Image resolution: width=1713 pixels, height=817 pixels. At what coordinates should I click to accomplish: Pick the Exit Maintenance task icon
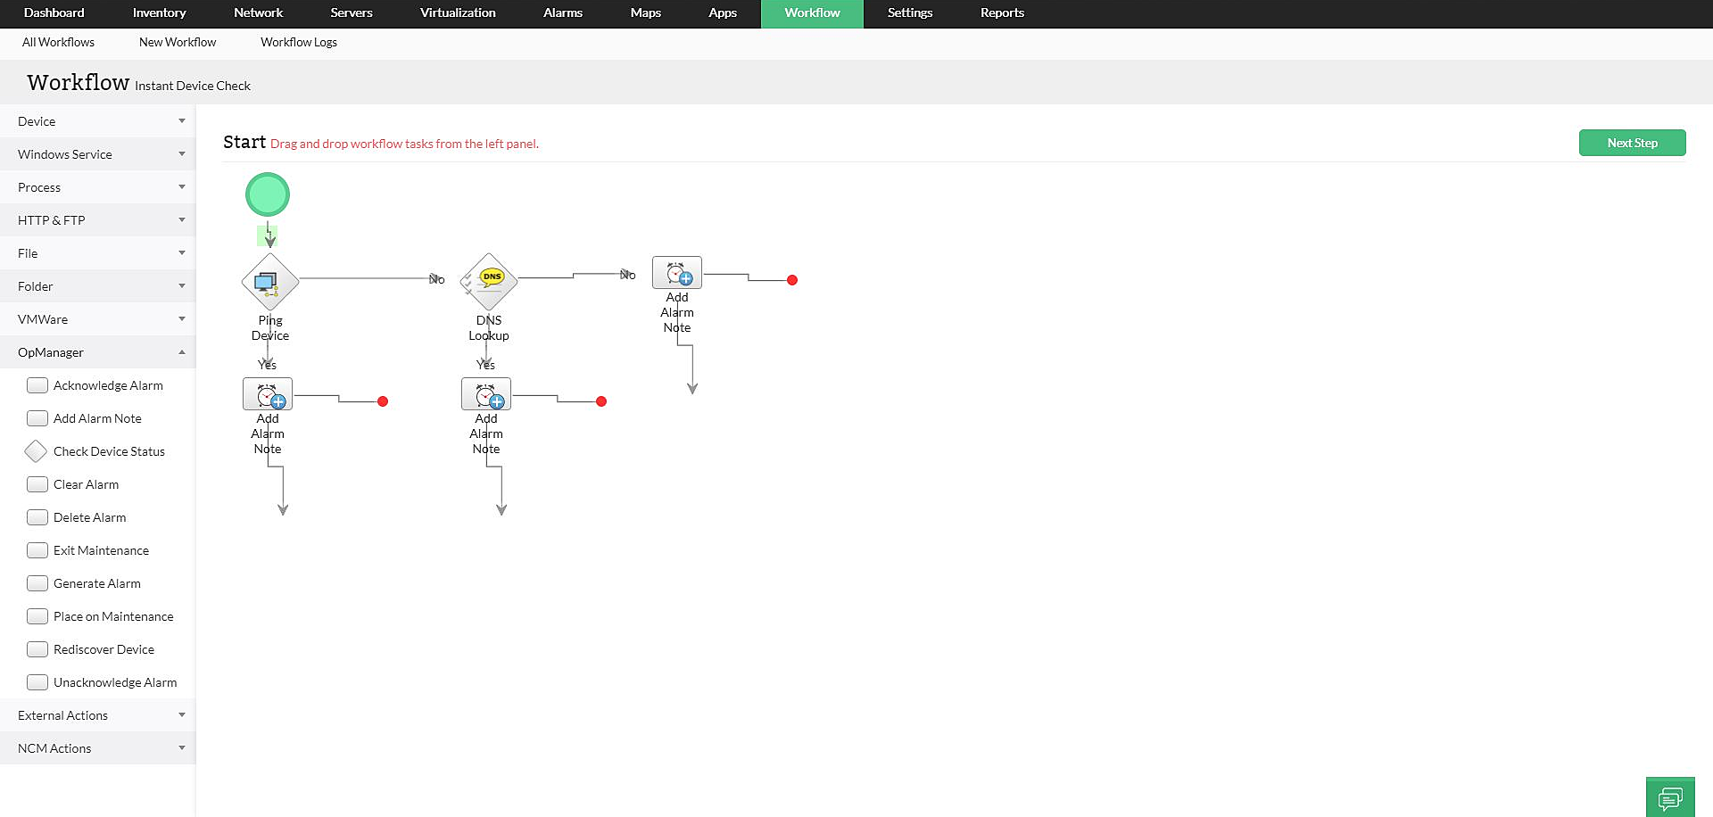pyautogui.click(x=37, y=550)
